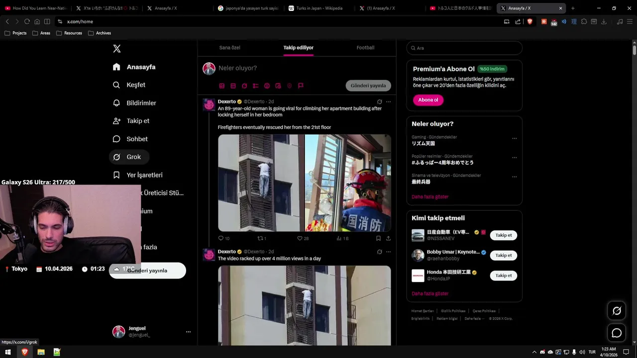Open Keşfet from the sidebar
This screenshot has width=637, height=358.
coord(129,85)
